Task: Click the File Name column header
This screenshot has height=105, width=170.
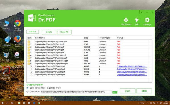Action: (x=58, y=38)
